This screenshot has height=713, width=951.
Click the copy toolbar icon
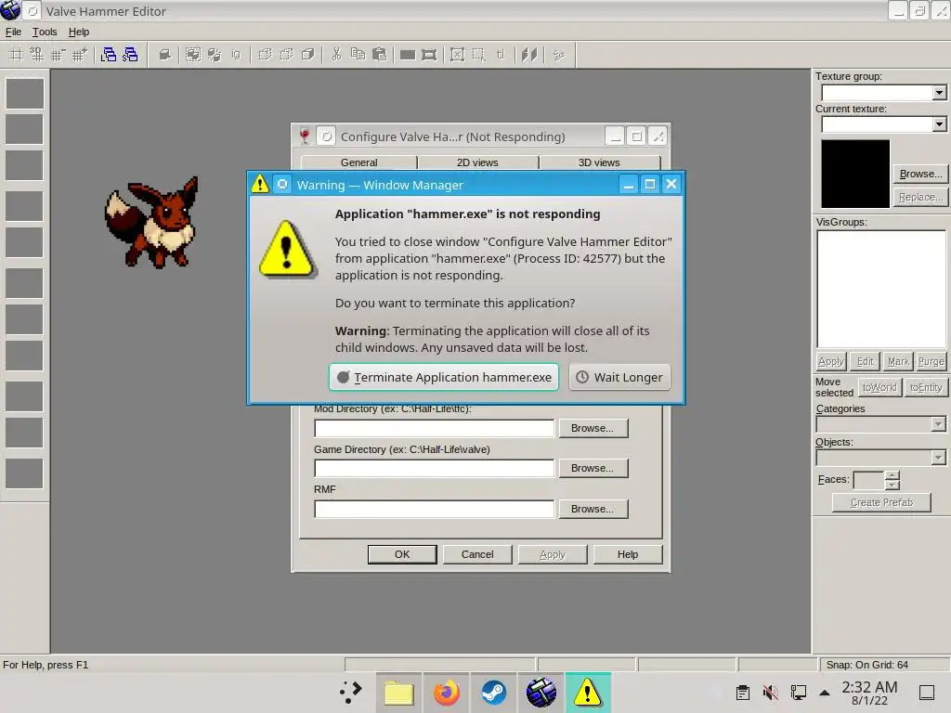(358, 55)
